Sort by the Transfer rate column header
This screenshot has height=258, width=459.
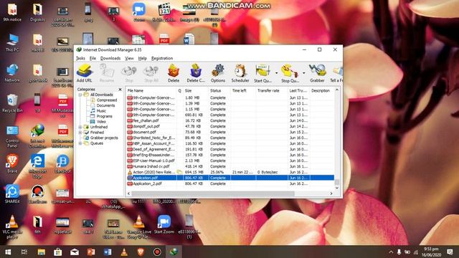[271, 91]
